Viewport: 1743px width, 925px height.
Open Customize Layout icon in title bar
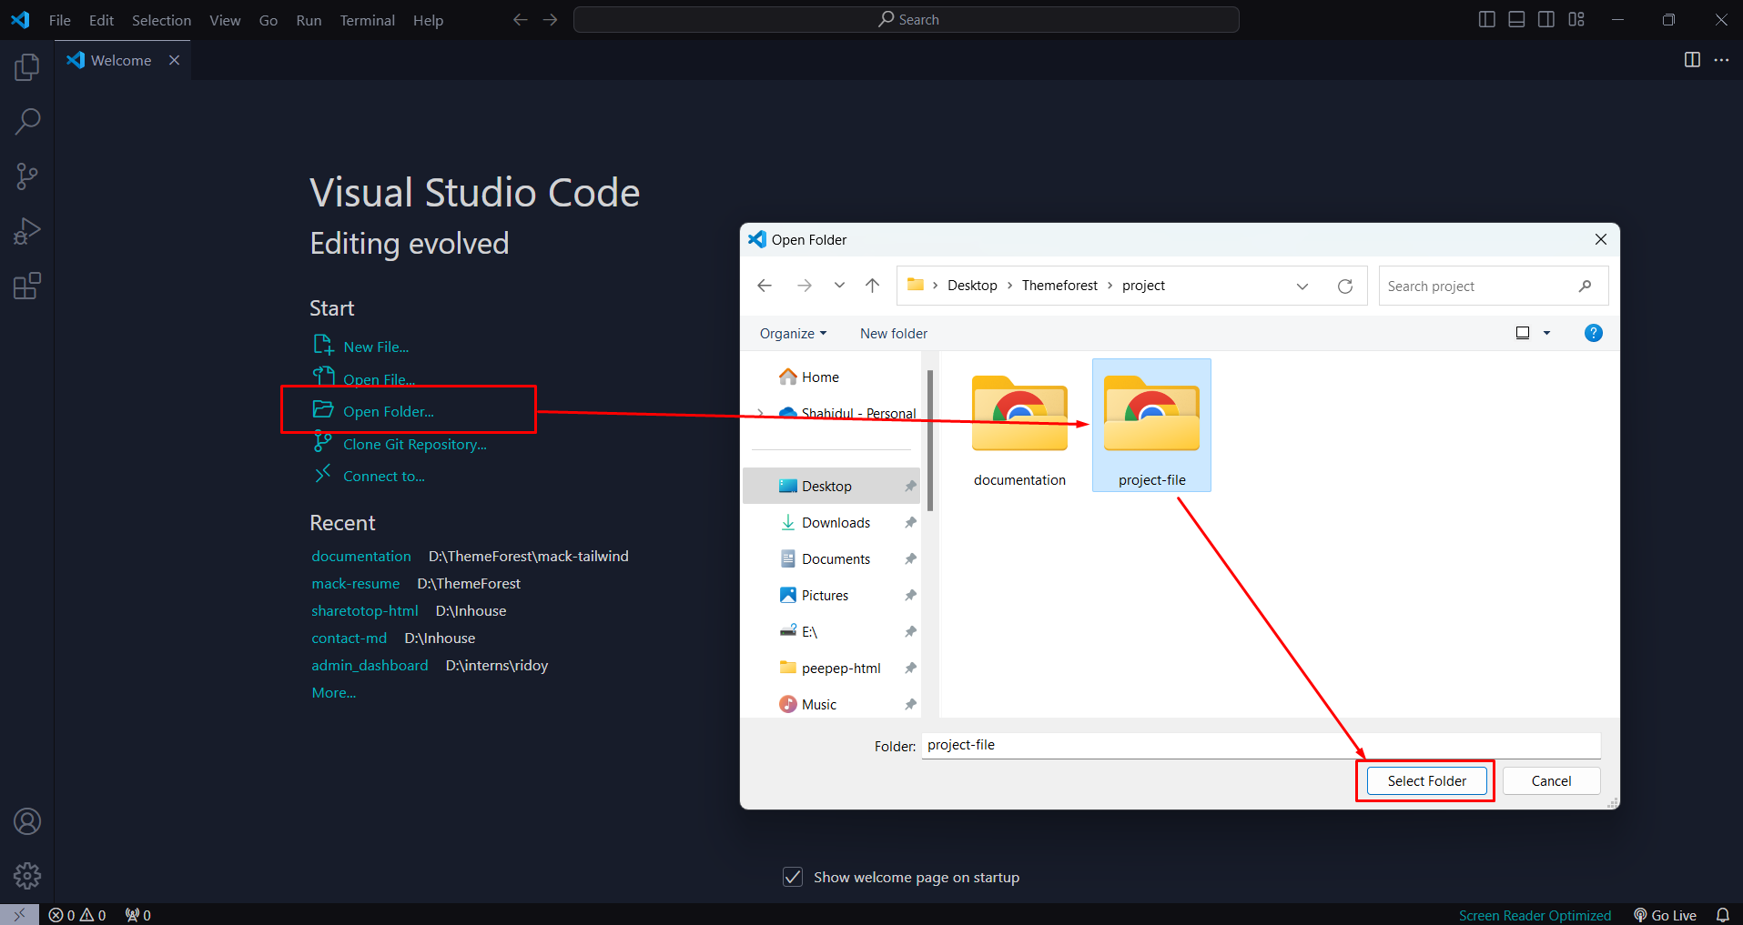[1576, 20]
